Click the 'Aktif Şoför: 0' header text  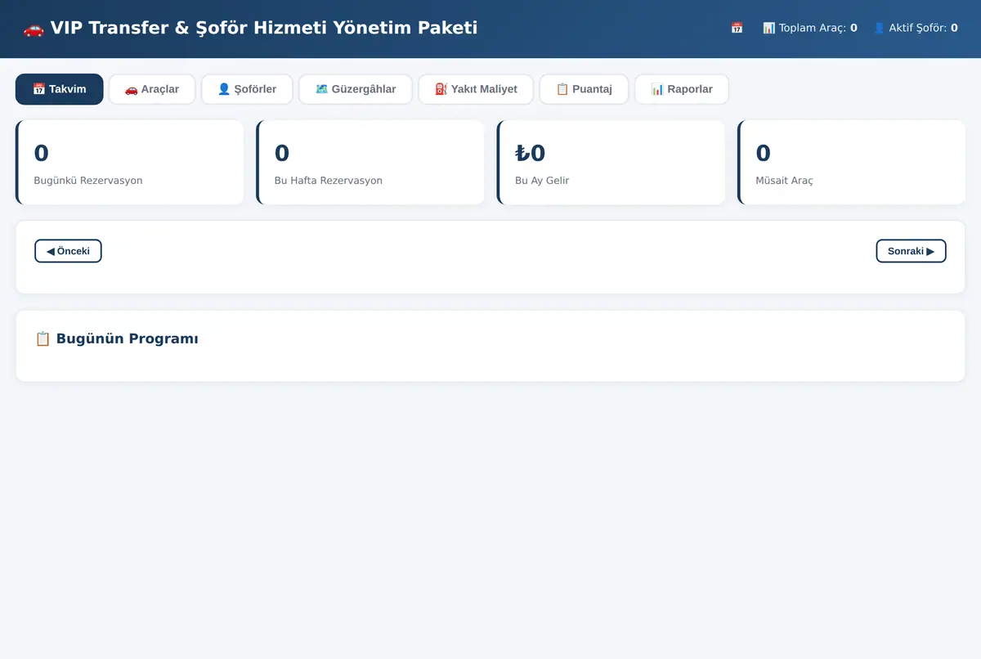923,28
